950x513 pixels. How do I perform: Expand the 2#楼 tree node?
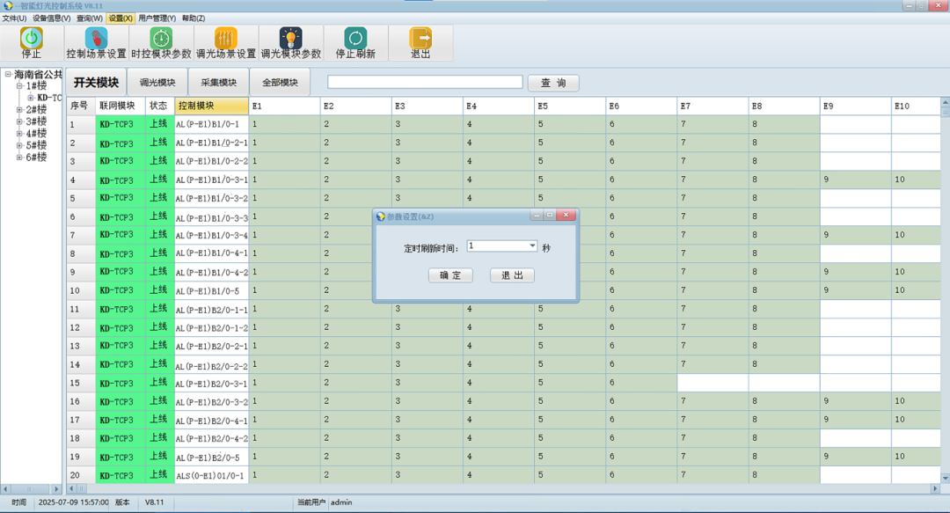[19, 110]
